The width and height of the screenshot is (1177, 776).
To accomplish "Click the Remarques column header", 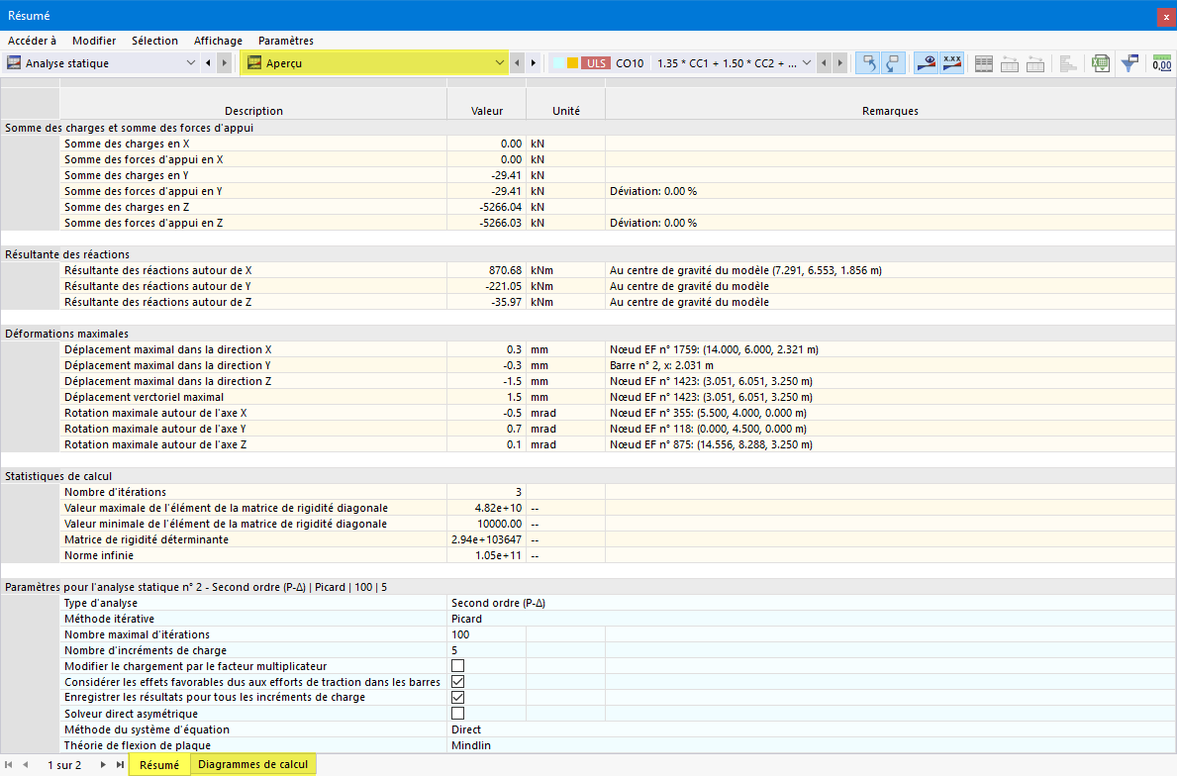I will tap(890, 110).
